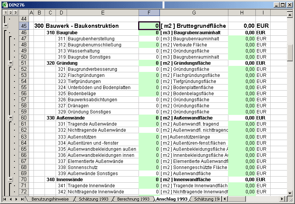Switch to the Berechnung 1993 sheet

133,199
